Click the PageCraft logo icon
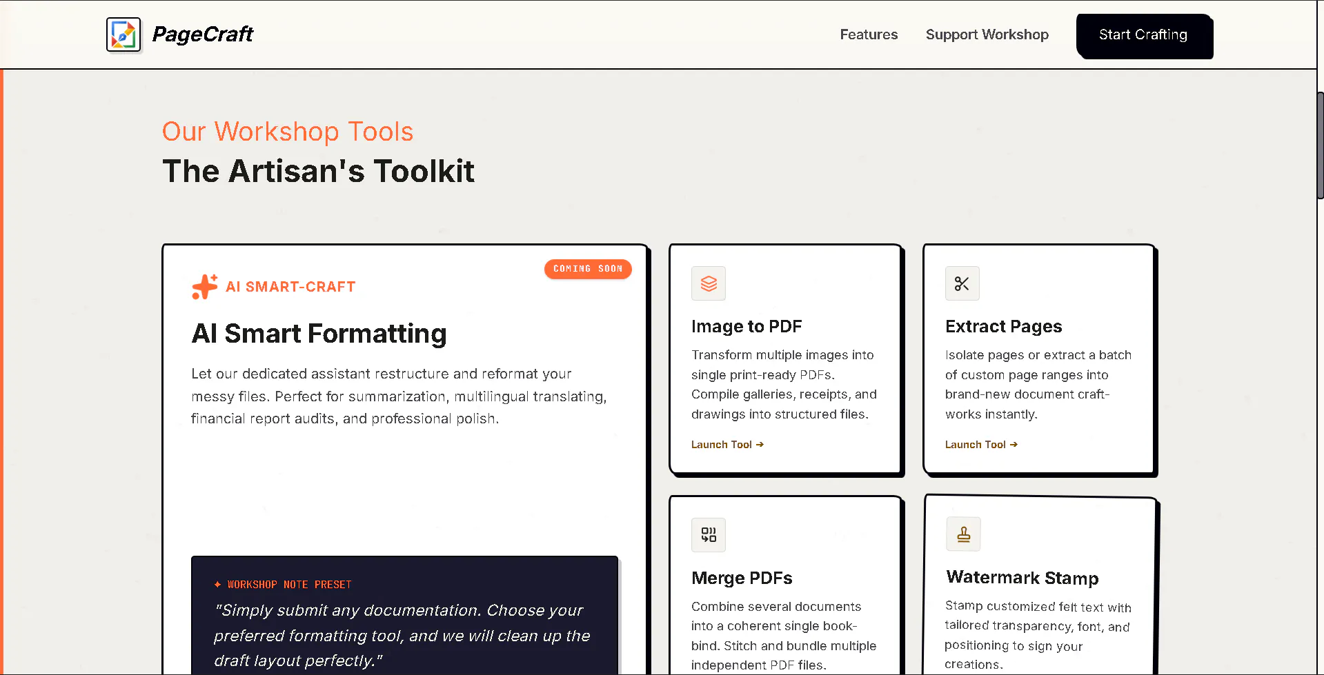The image size is (1324, 675). [123, 34]
